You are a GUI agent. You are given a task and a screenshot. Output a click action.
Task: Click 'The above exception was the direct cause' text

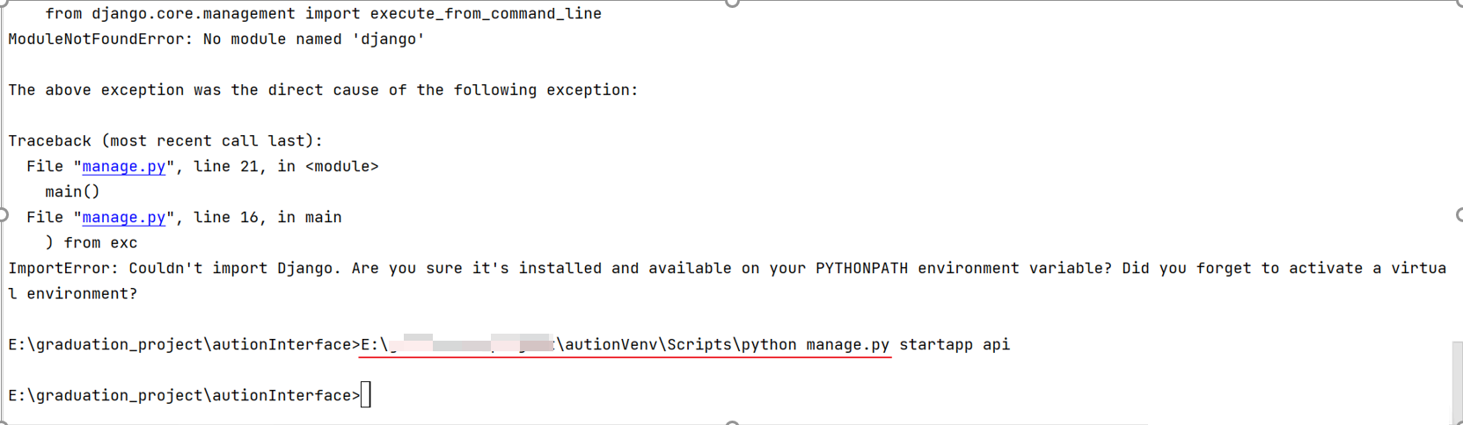click(323, 90)
